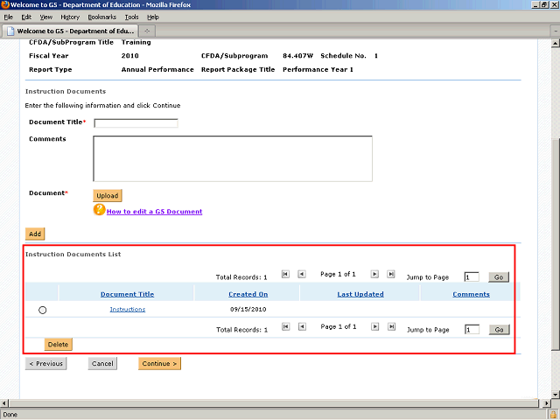560x420 pixels.
Task: Open the Bookmarks menu
Action: click(x=102, y=17)
